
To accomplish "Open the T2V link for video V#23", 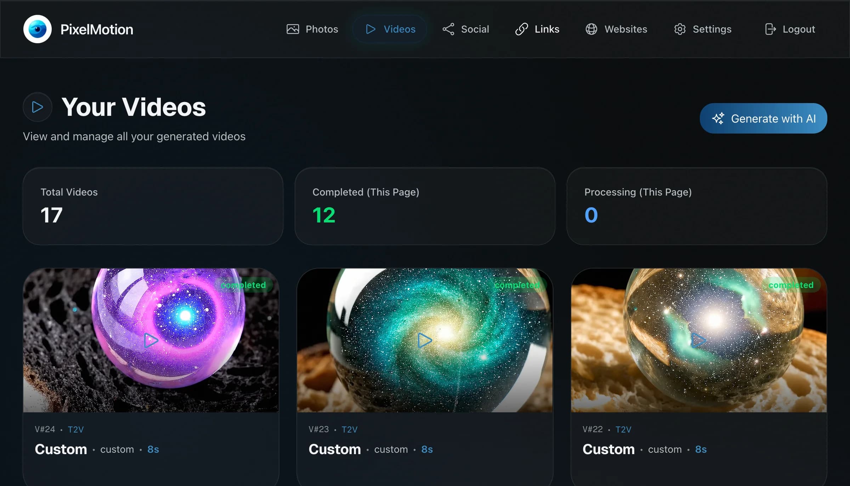I will click(x=350, y=429).
